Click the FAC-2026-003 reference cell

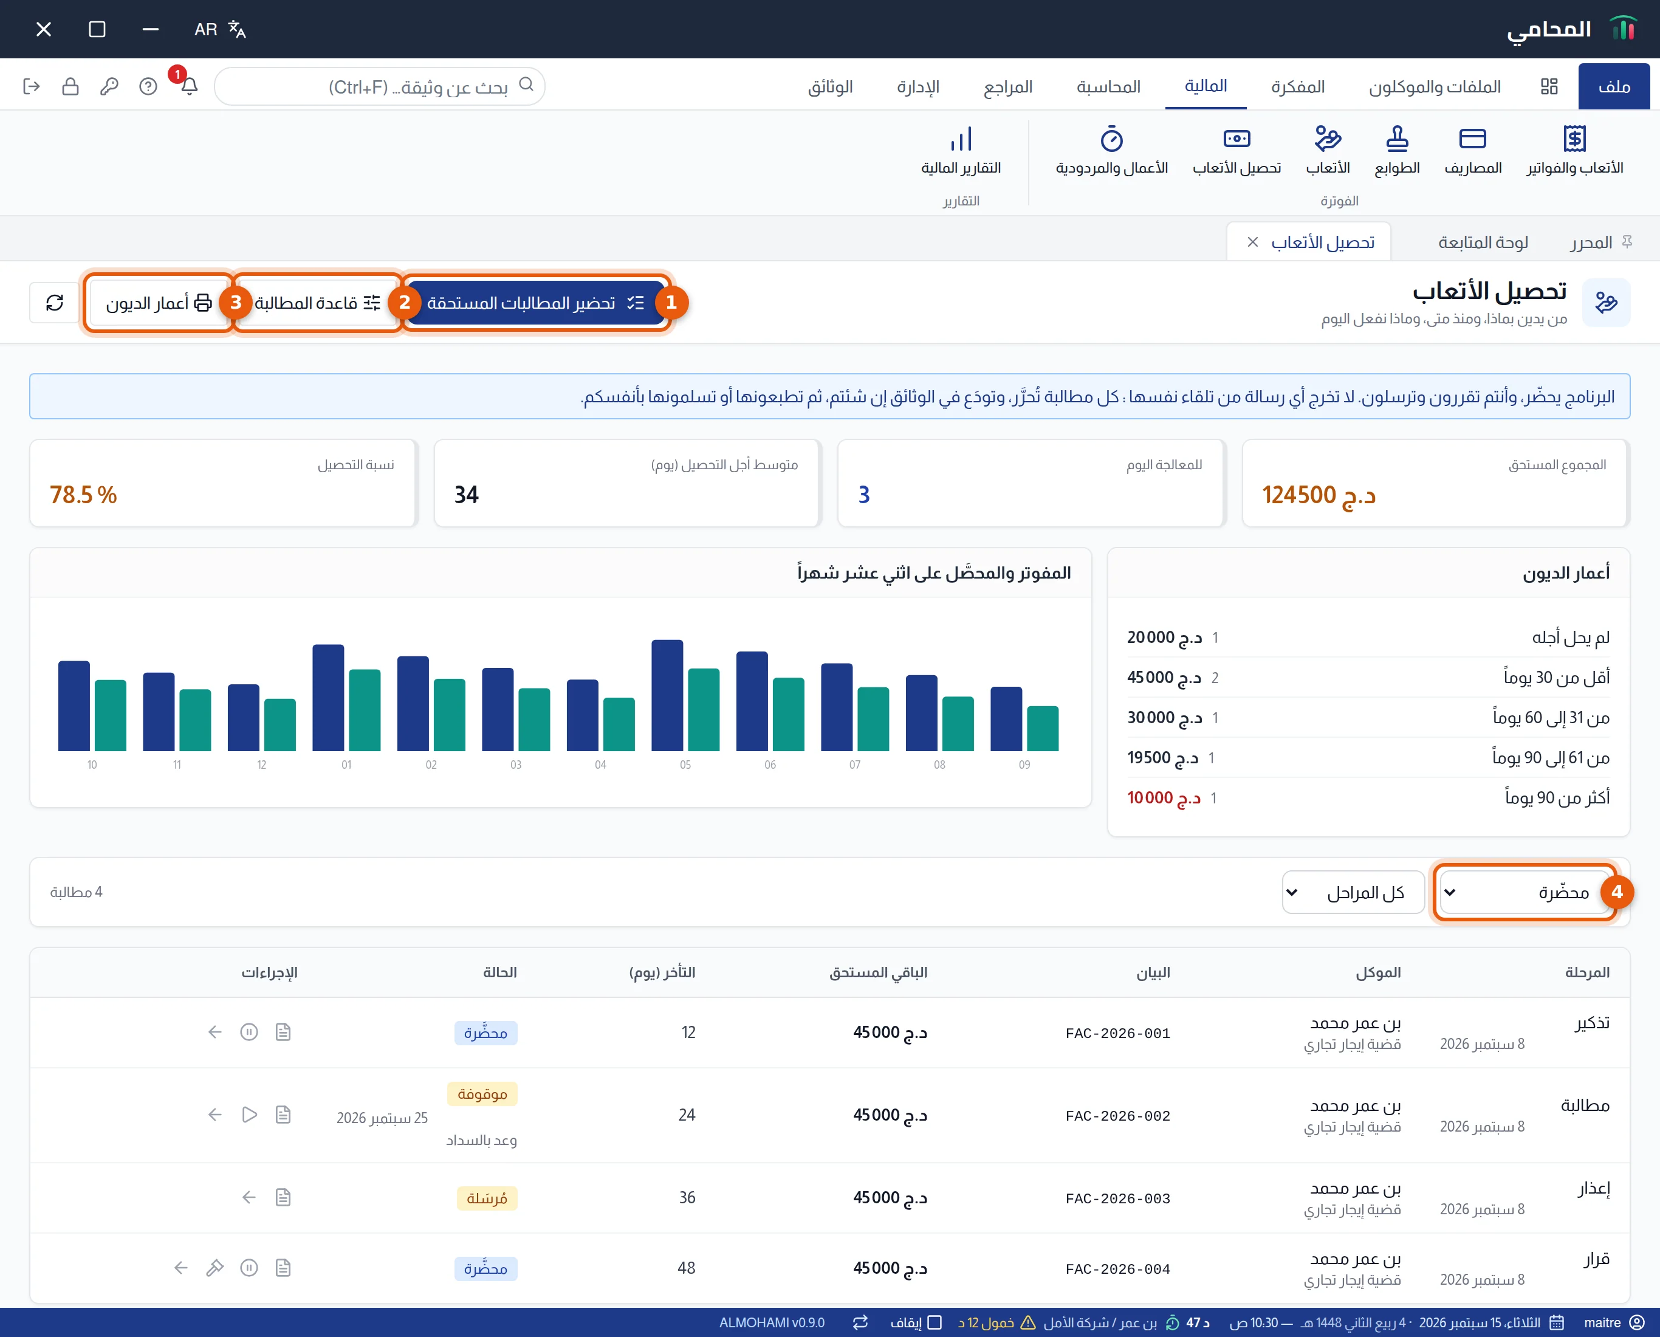[x=1117, y=1198]
